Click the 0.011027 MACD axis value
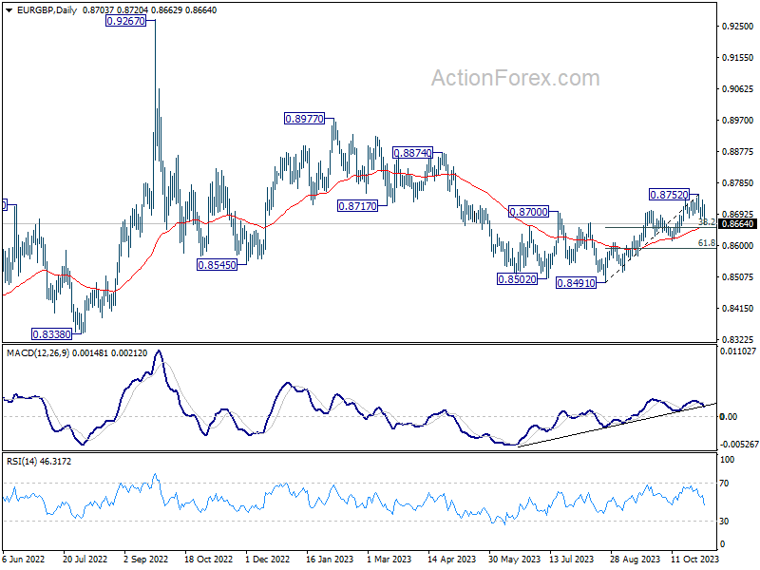Image resolution: width=760 pixels, height=570 pixels. 738,351
